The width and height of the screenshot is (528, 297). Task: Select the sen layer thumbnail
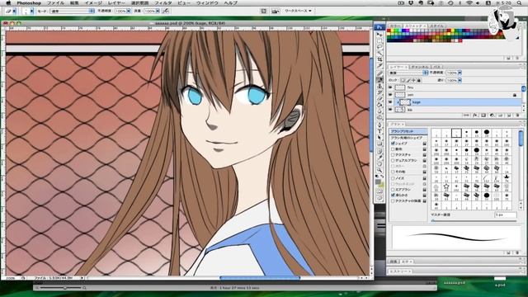pyautogui.click(x=399, y=95)
